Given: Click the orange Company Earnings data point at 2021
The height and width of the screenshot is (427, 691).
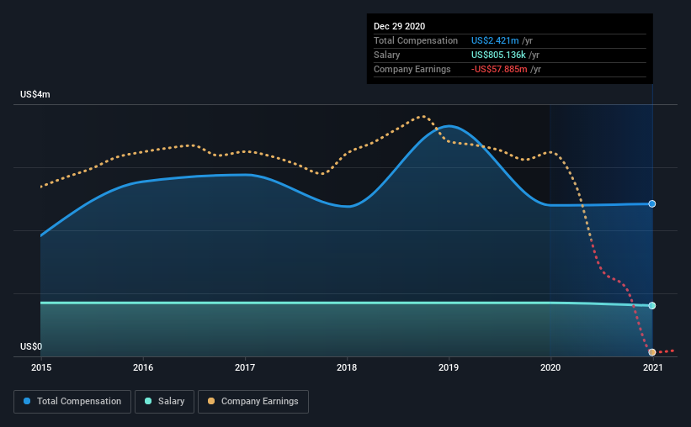Looking at the screenshot, I should (x=651, y=352).
